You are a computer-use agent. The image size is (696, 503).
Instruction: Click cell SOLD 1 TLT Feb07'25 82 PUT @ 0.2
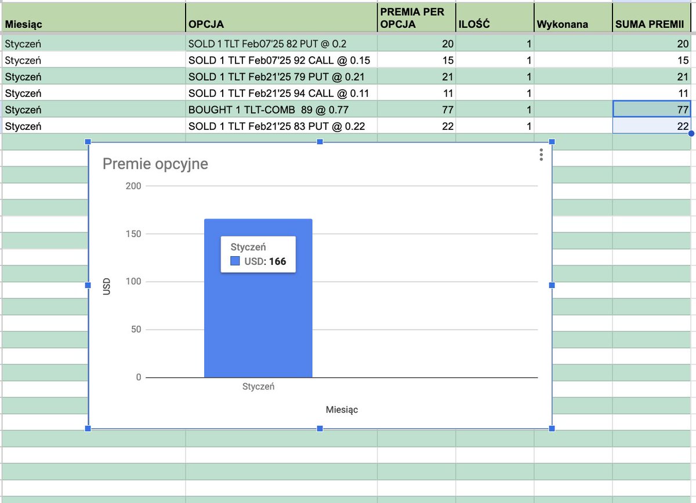coord(281,43)
